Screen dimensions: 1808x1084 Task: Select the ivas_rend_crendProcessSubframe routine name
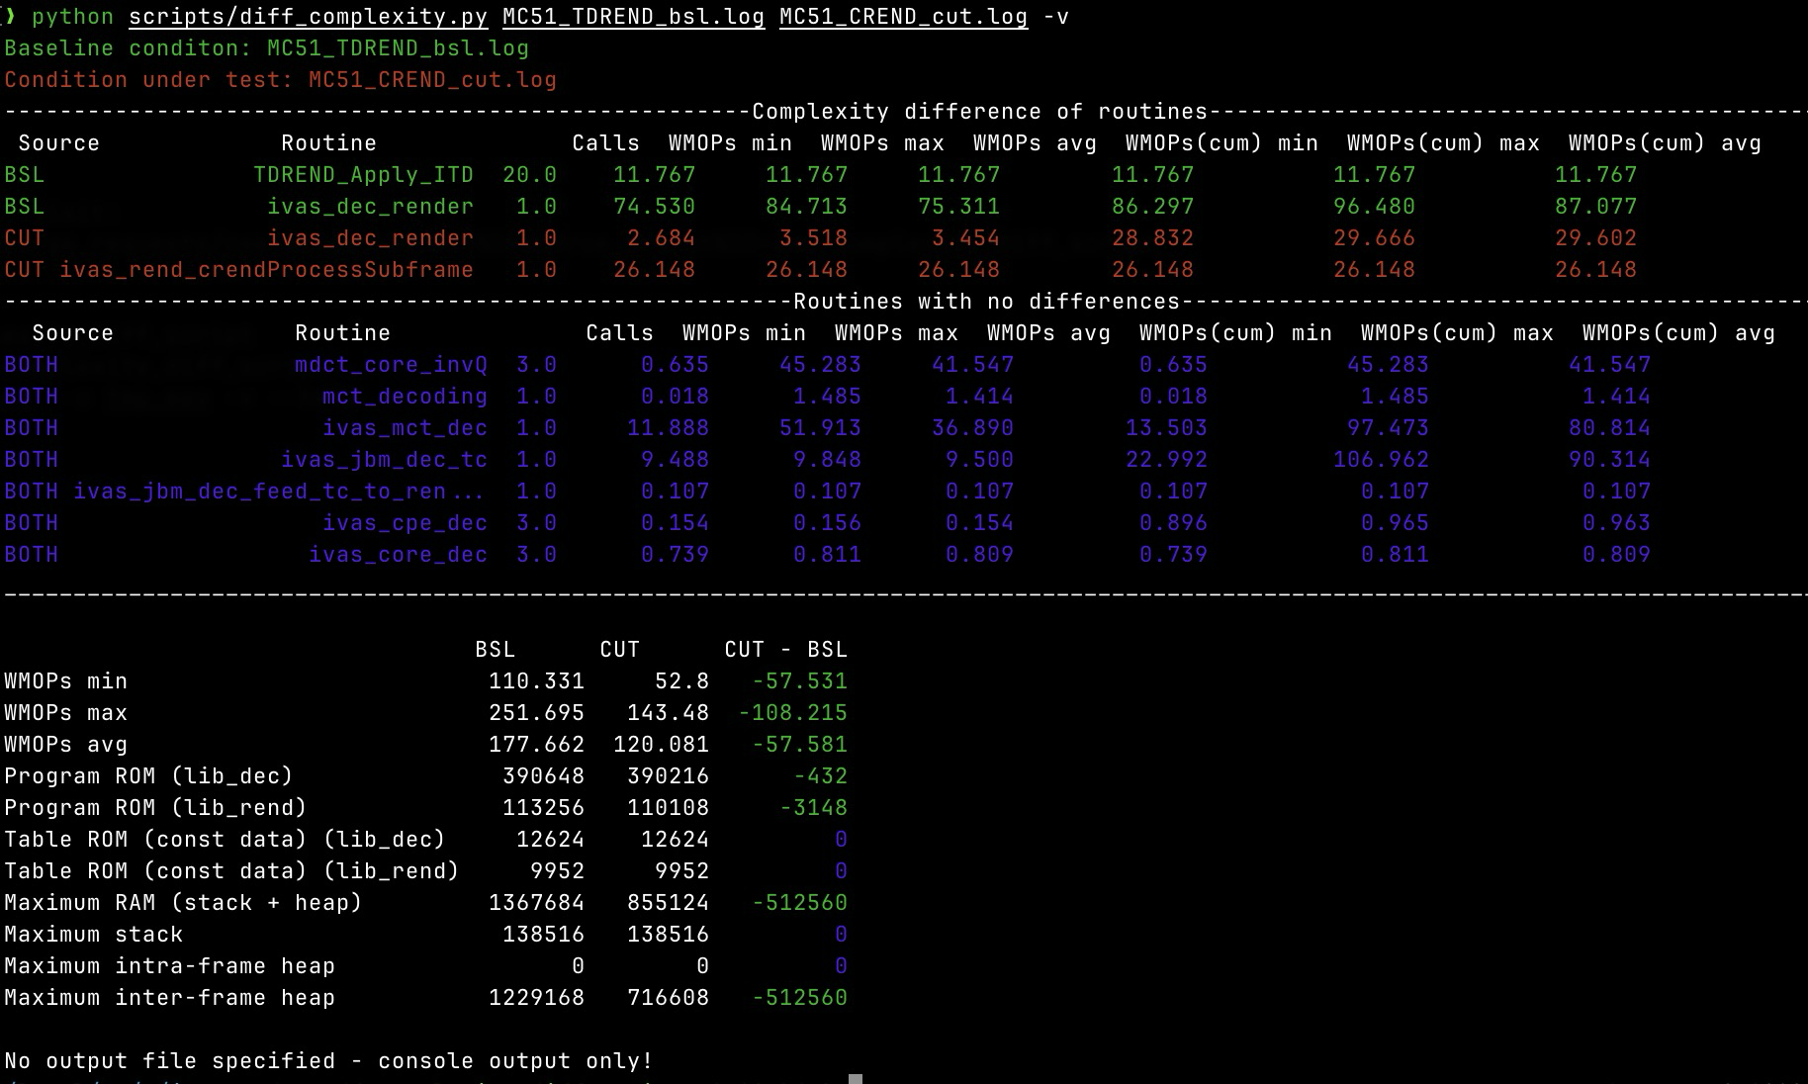266,270
